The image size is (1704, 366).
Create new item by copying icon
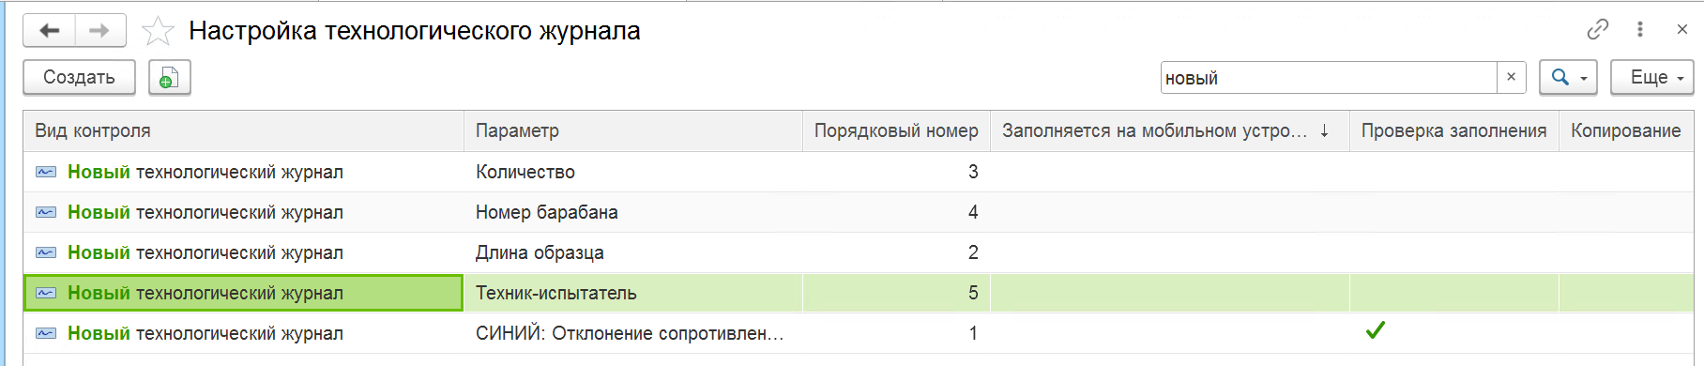coord(169,78)
